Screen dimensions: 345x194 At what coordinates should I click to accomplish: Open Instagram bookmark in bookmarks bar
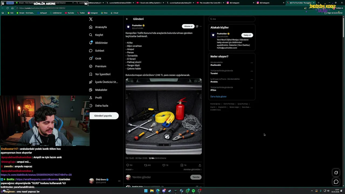click(x=93, y=13)
